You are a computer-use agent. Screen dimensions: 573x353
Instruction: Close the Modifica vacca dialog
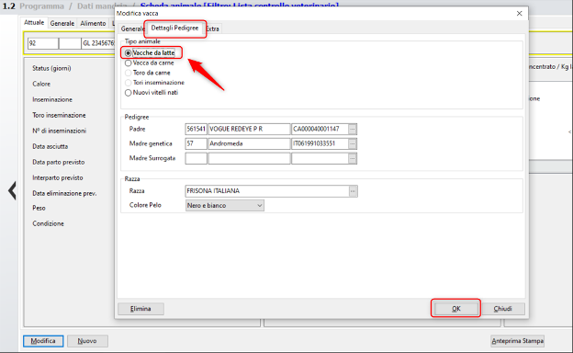520,14
